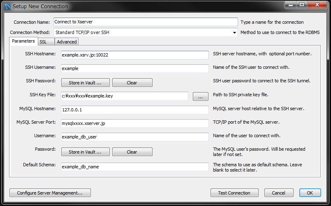Viewport: 331px width, 206px height.
Task: Maximize the Setup New Connection window
Action: click(x=302, y=5)
